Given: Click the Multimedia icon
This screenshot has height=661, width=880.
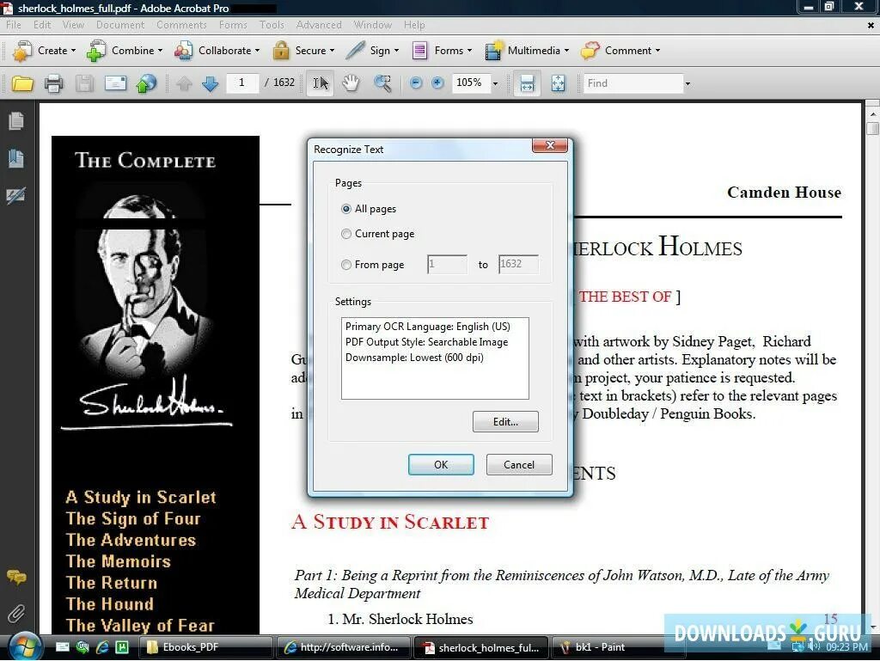Looking at the screenshot, I should pos(493,51).
